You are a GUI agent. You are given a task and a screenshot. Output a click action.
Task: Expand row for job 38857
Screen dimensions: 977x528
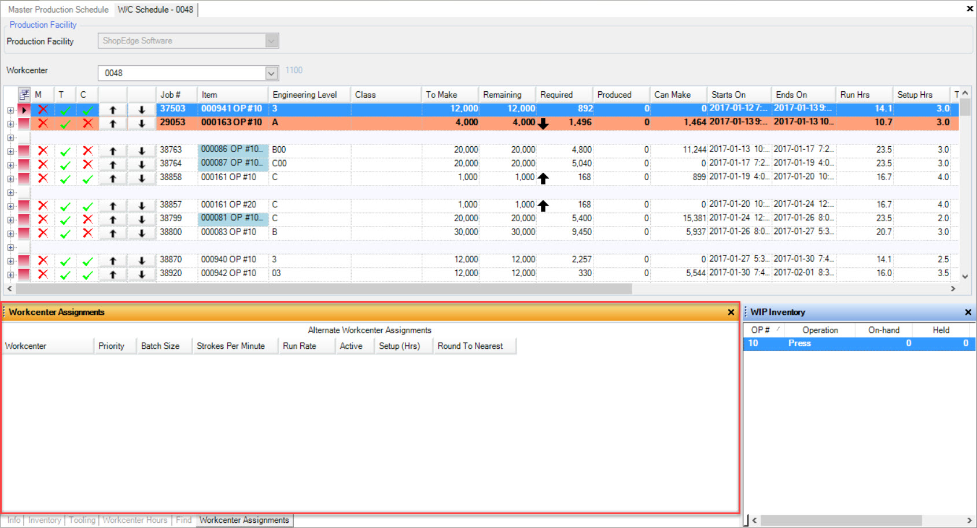[10, 206]
